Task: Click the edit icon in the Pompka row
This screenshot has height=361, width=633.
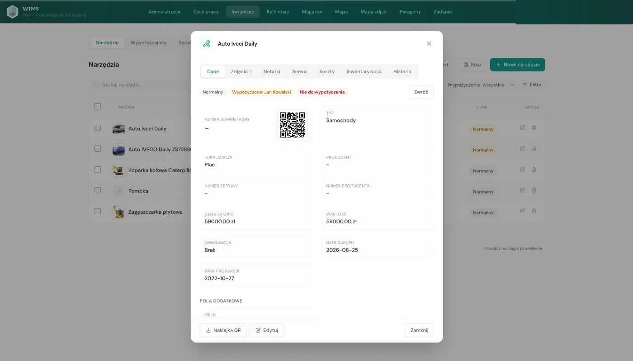Action: [x=523, y=190]
